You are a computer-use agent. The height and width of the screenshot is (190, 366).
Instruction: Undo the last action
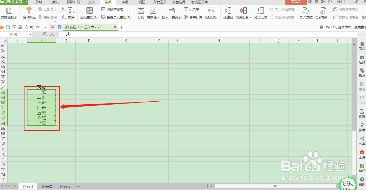click(32, 27)
